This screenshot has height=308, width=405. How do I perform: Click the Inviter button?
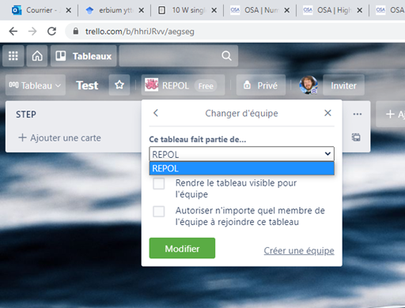pyautogui.click(x=343, y=85)
